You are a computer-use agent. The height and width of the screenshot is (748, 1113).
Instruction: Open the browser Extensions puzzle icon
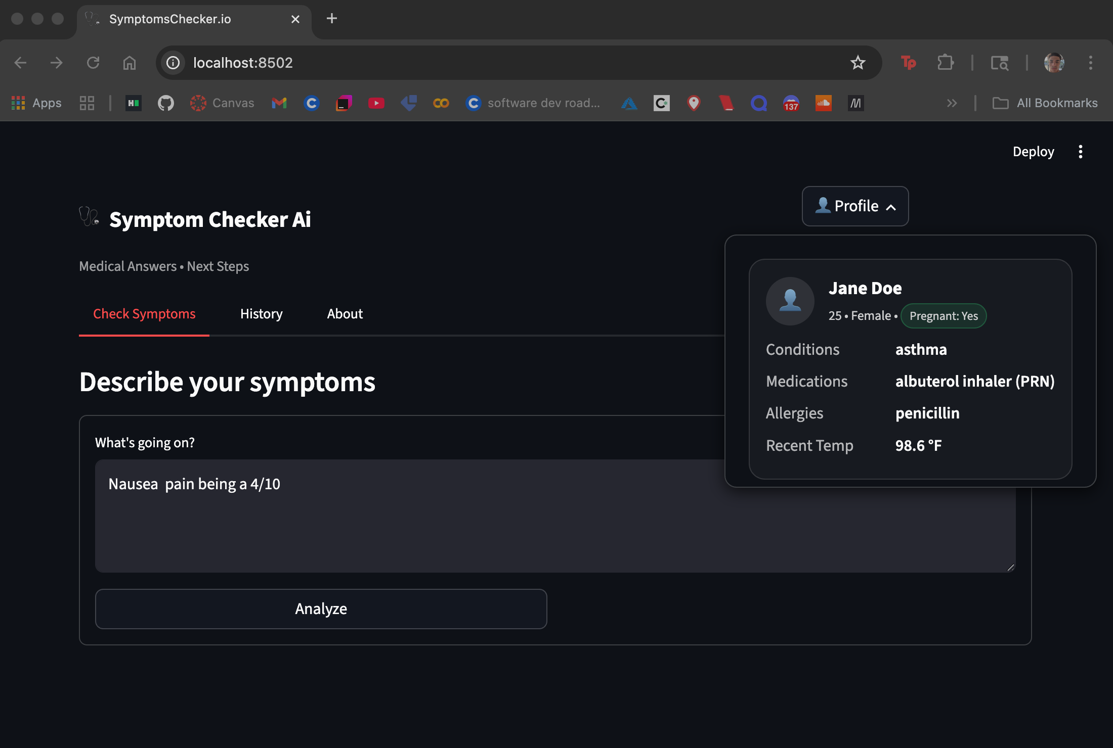(x=945, y=63)
